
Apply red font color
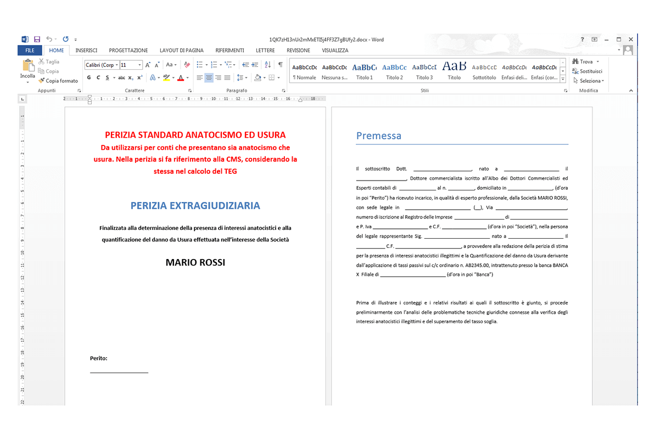coord(181,78)
